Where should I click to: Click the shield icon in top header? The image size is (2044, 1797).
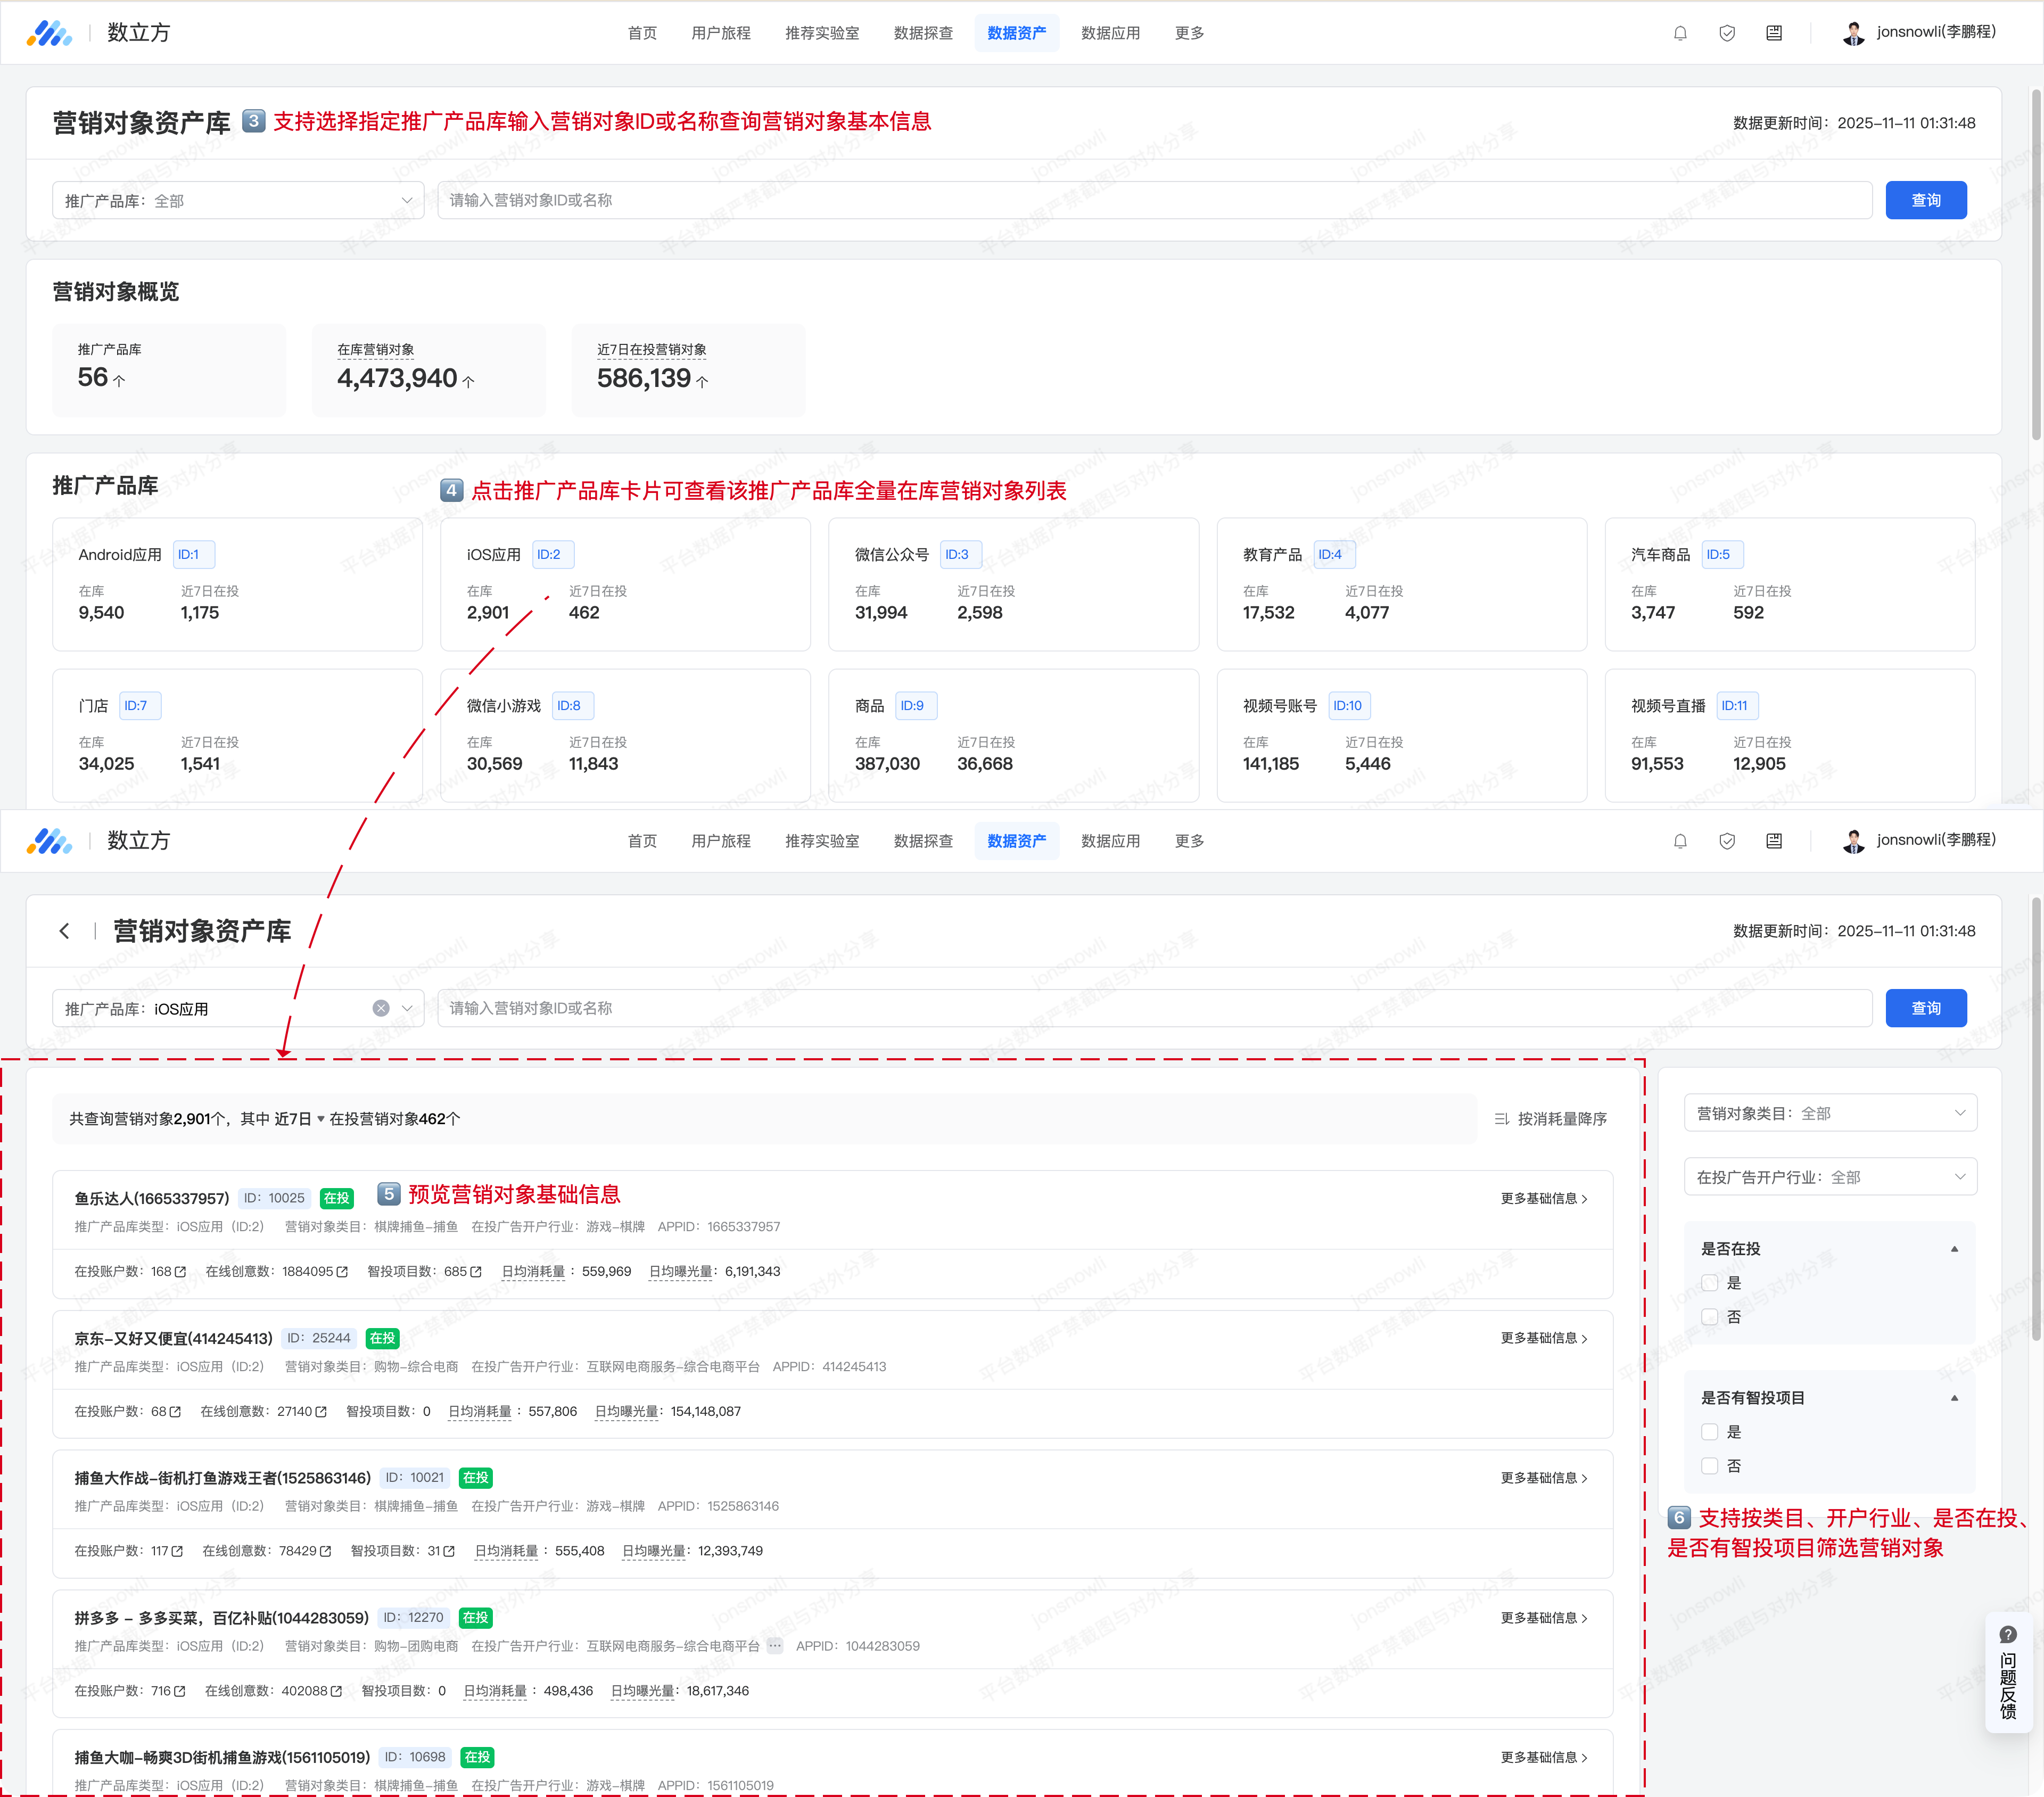point(1727,33)
